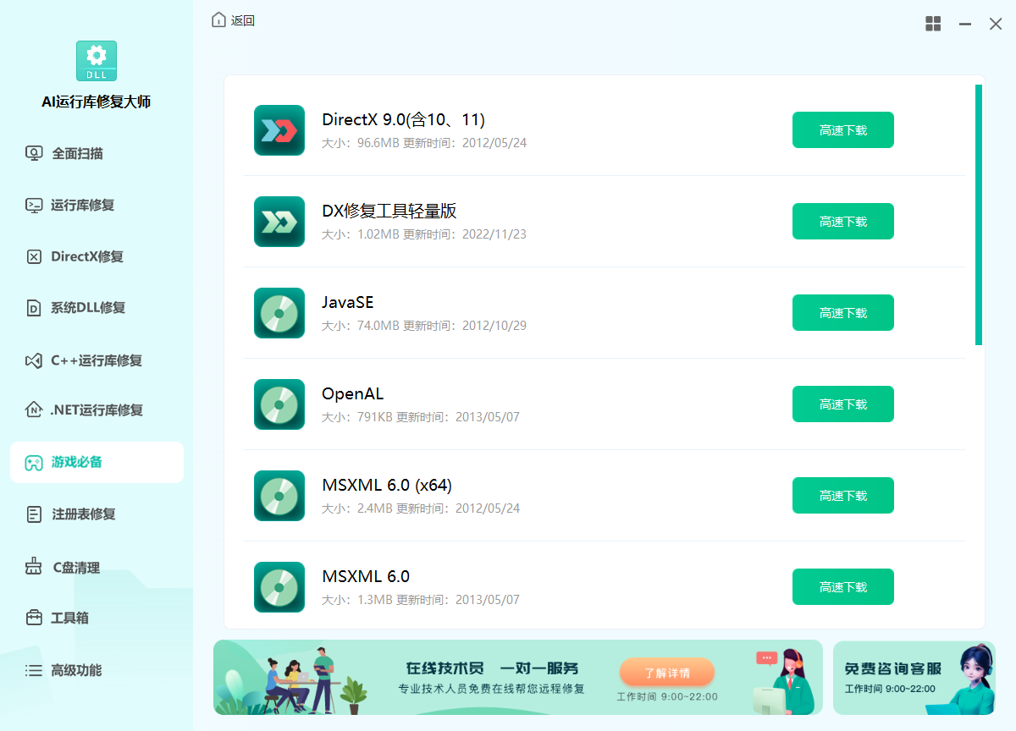1016x731 pixels.
Task: Open the grid menu icon in title bar
Action: click(933, 24)
